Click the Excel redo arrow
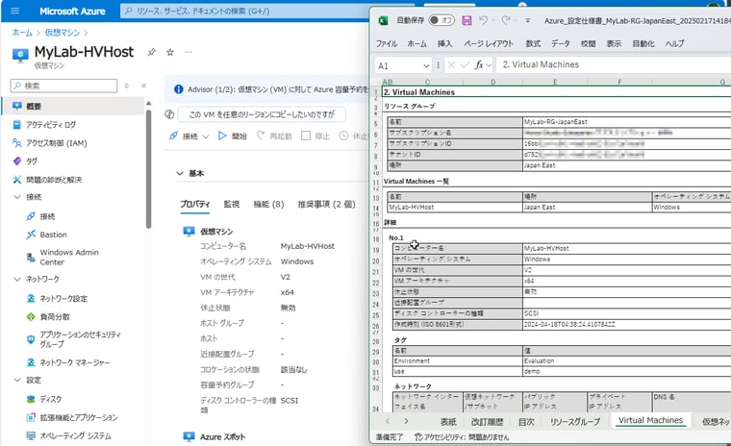The height and width of the screenshot is (446, 731). click(x=506, y=20)
